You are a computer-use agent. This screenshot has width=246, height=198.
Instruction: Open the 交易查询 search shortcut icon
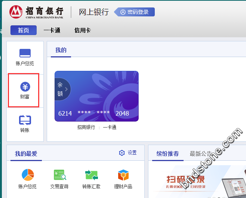click(x=60, y=175)
